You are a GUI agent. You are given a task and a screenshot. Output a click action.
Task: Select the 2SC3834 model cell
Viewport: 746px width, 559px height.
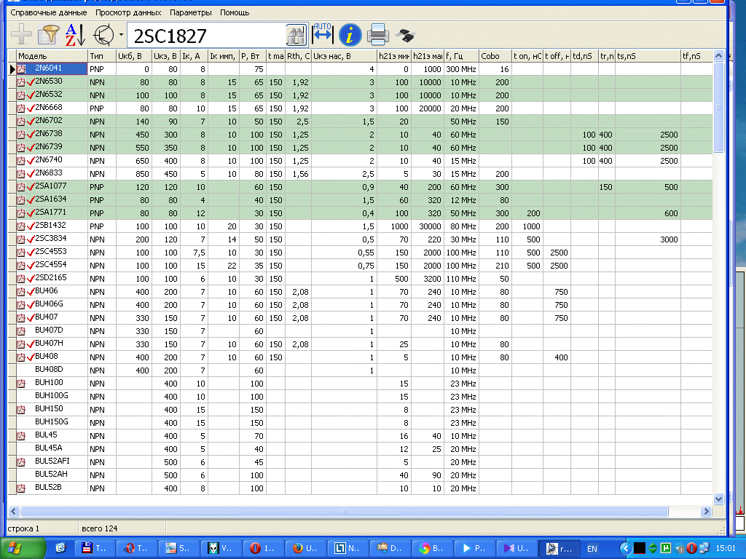(x=50, y=238)
